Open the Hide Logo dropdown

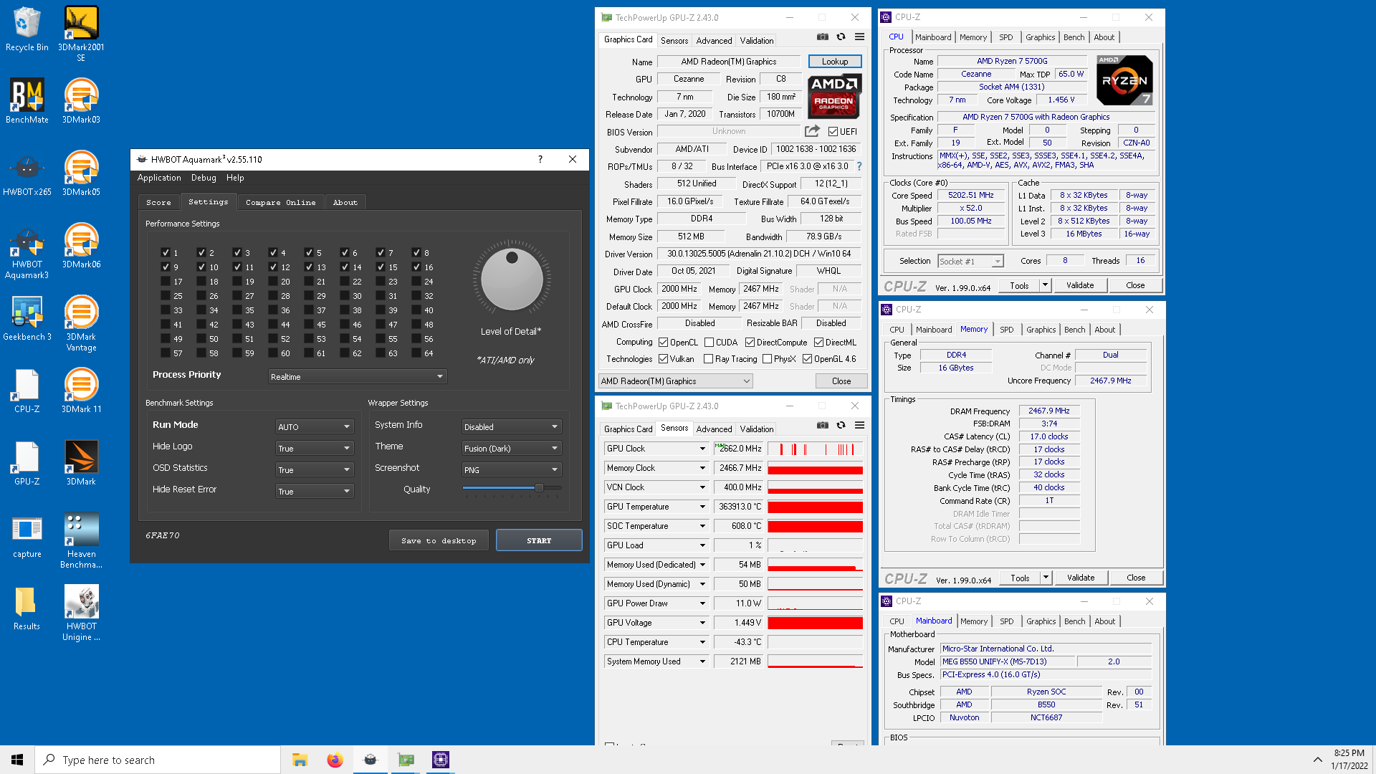point(315,448)
